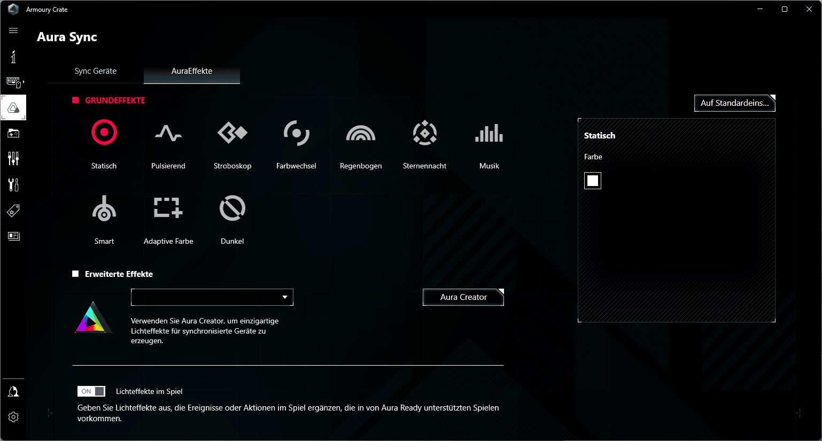Toggle Lichteffekte im Spiel switch
822x441 pixels.
91,391
